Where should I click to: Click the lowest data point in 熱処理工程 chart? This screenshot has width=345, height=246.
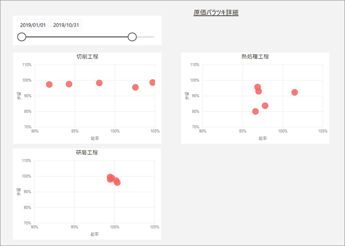point(256,111)
